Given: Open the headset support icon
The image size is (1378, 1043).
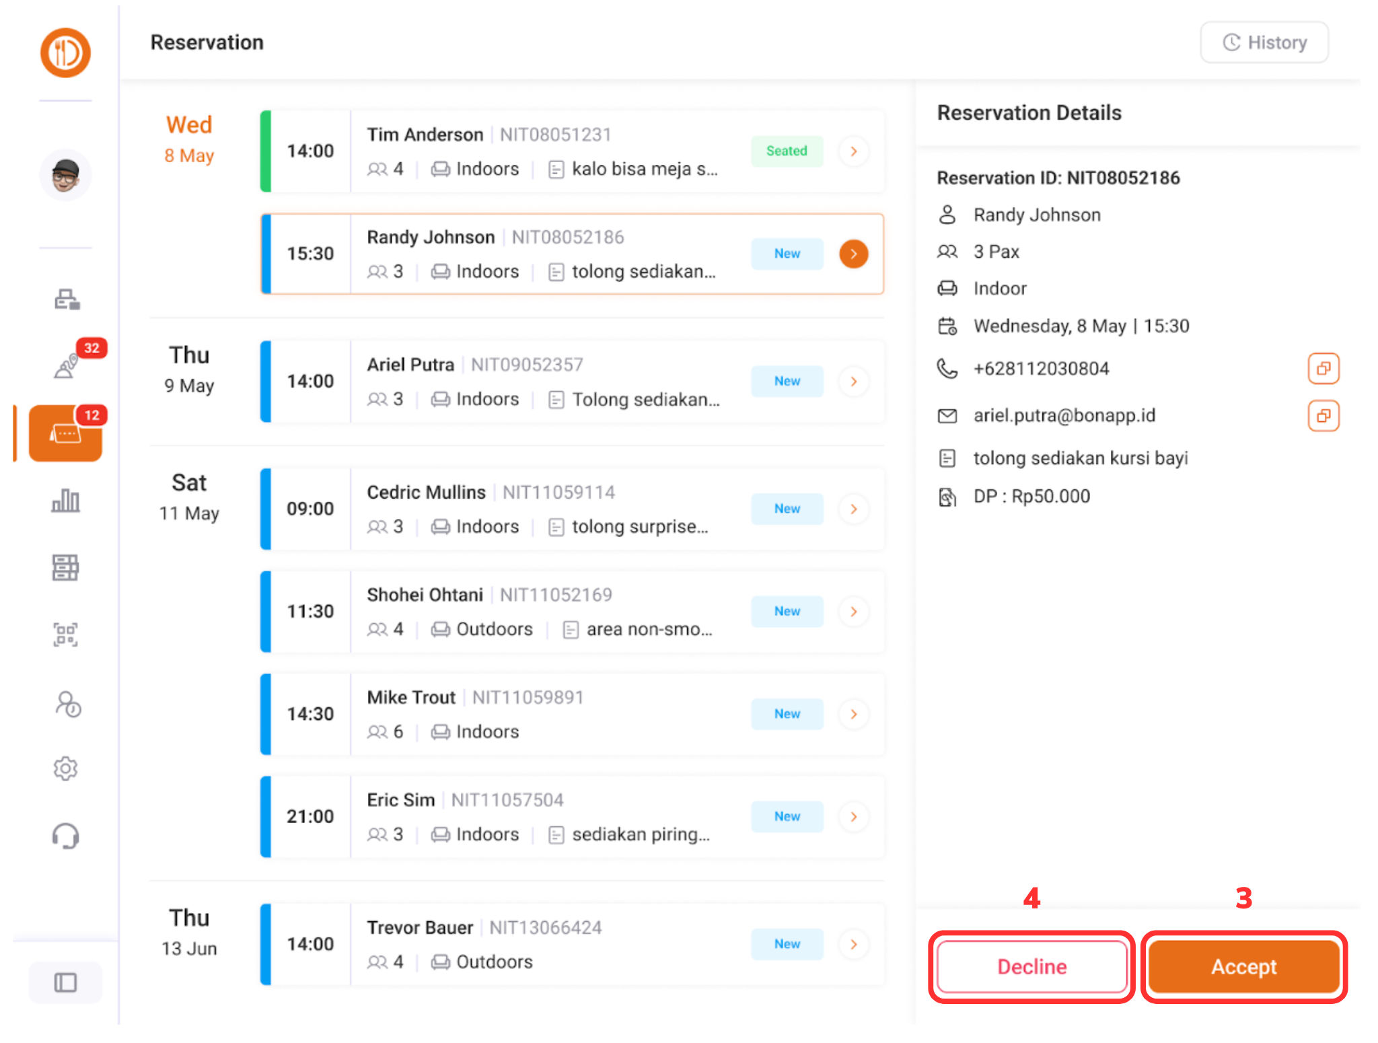Looking at the screenshot, I should [65, 836].
